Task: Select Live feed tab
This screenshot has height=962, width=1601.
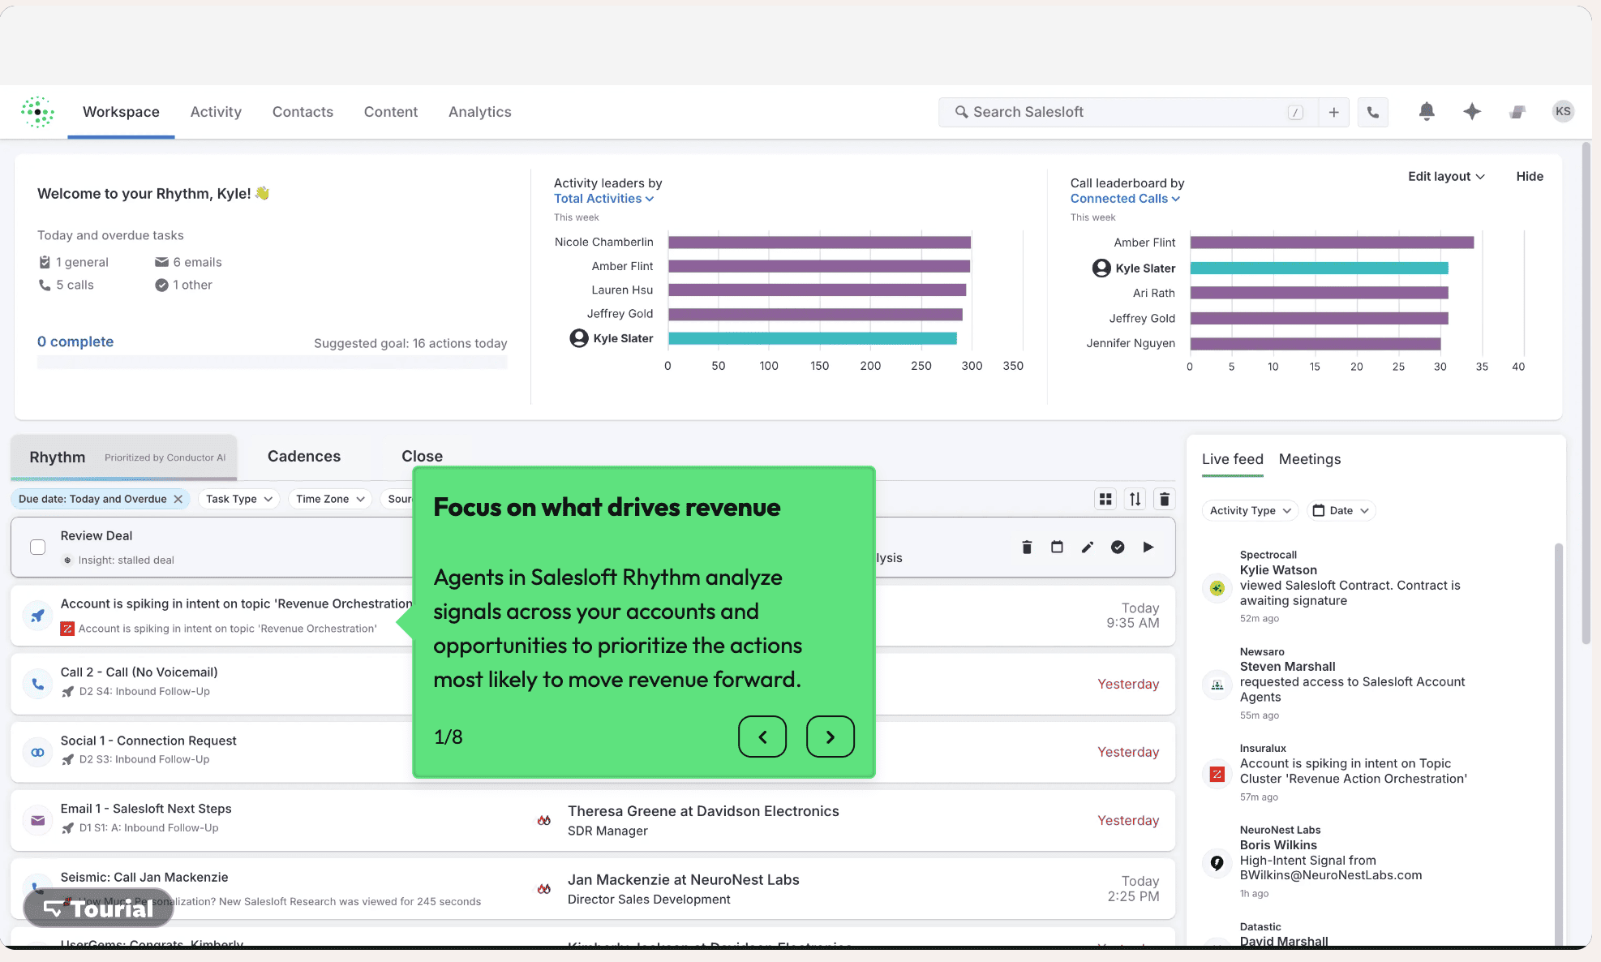Action: (1232, 459)
